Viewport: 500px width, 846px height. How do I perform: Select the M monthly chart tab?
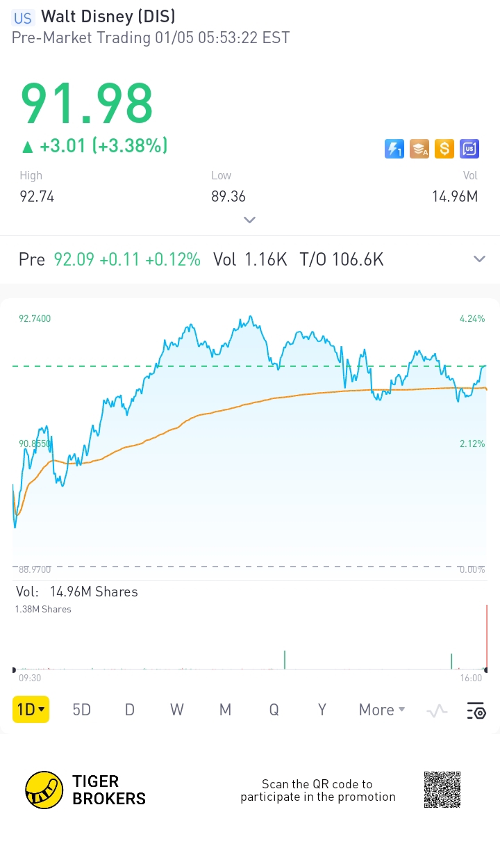[225, 710]
